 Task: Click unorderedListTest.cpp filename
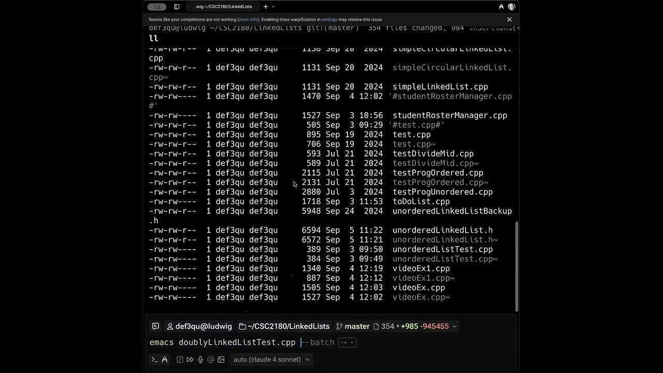click(442, 250)
